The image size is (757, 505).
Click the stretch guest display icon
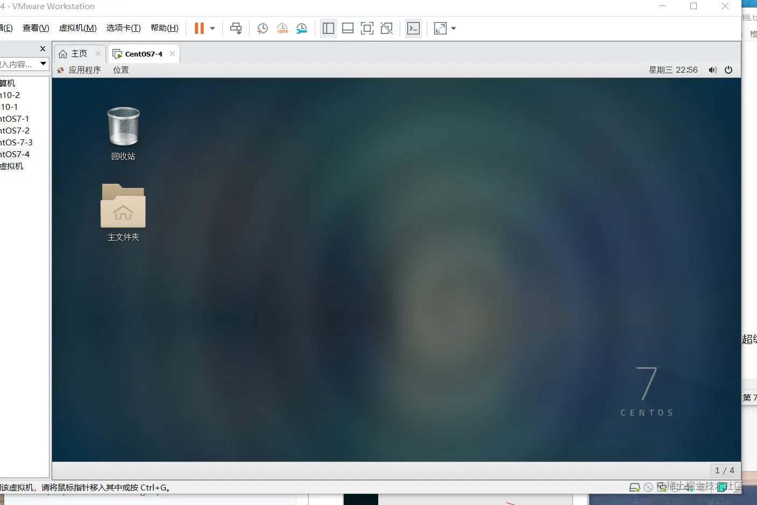(440, 29)
